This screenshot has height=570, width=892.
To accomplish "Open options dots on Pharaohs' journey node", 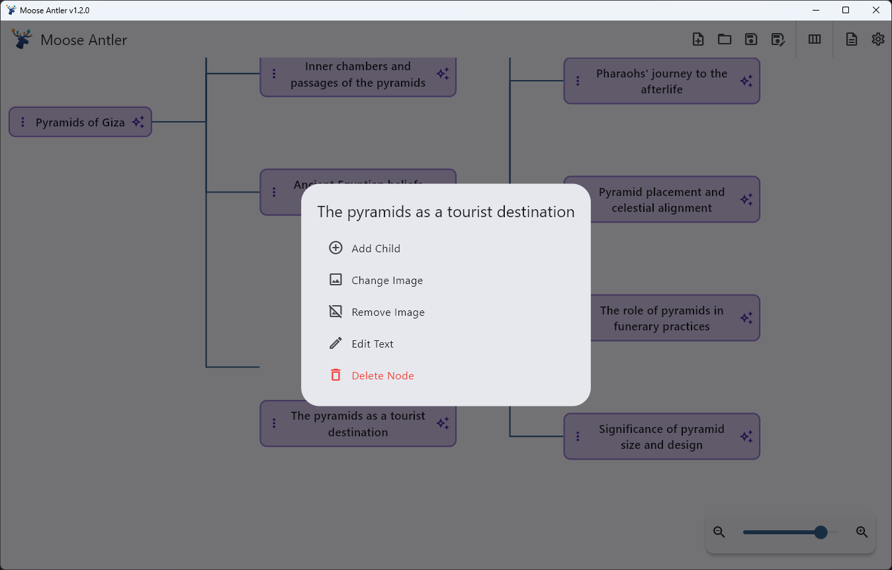I will (578, 81).
